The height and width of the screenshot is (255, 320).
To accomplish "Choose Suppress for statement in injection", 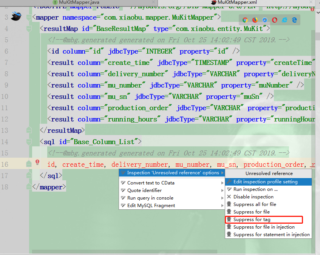I will [x=268, y=234].
